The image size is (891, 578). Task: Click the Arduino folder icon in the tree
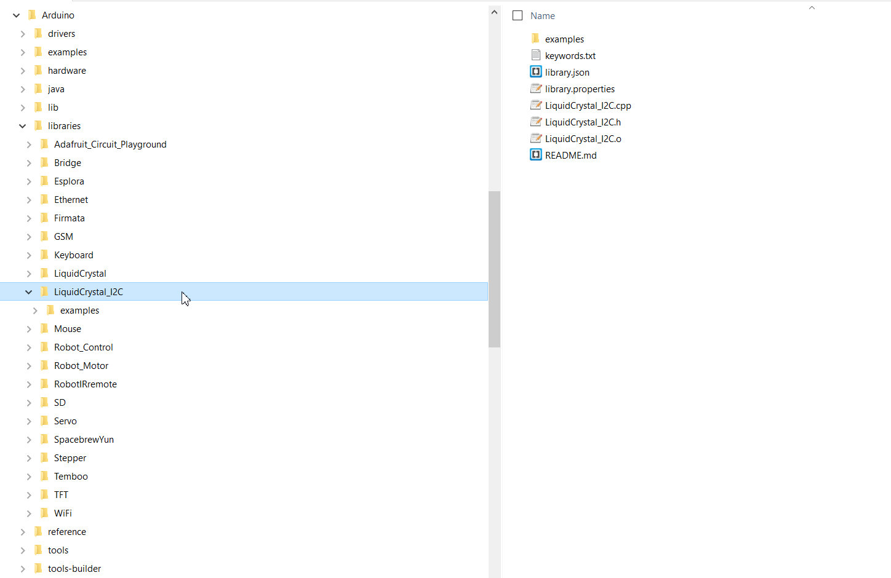(32, 15)
